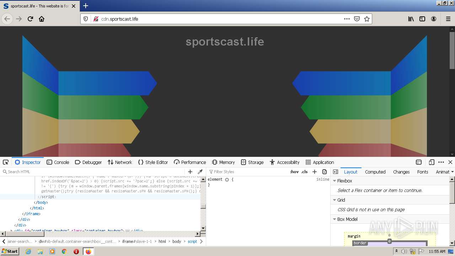Open the Style Editor panel

(x=153, y=162)
